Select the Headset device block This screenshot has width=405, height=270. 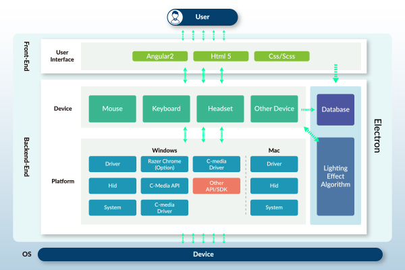coord(220,109)
